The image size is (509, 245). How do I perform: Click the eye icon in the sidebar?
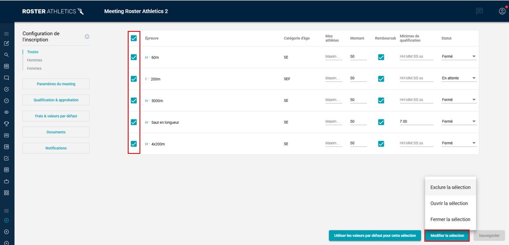6,112
